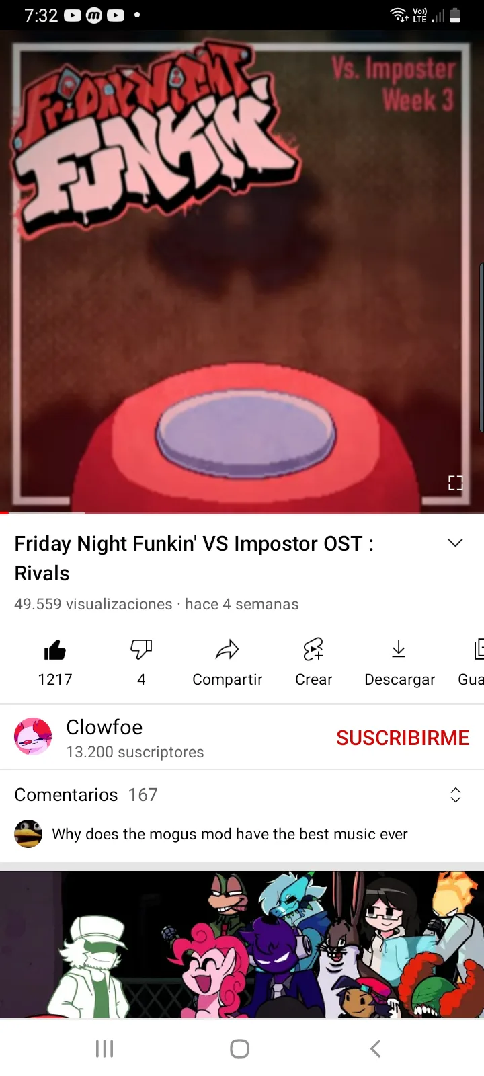Tap the Descargar download icon
Viewport: 484px width, 1076px height.
(399, 649)
